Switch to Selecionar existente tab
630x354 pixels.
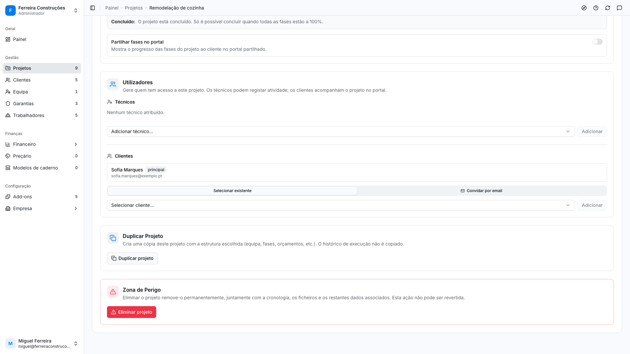coord(232,191)
